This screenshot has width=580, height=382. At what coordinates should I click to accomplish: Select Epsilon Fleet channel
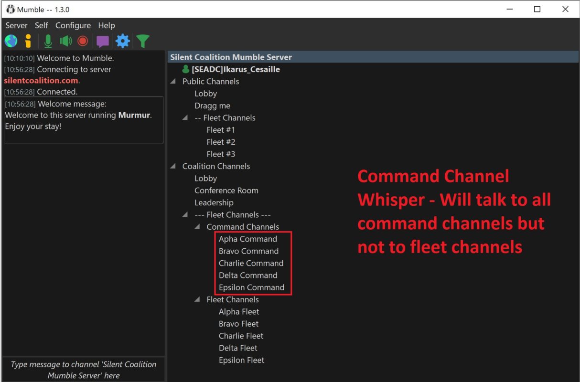(x=241, y=360)
